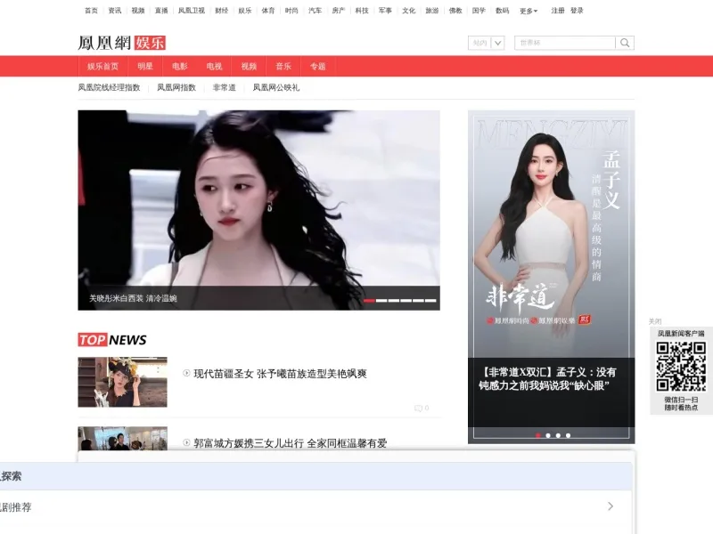This screenshot has width=713, height=534.
Task: Click play icon before 现代苗疆圣女 headline
Action: pos(186,373)
